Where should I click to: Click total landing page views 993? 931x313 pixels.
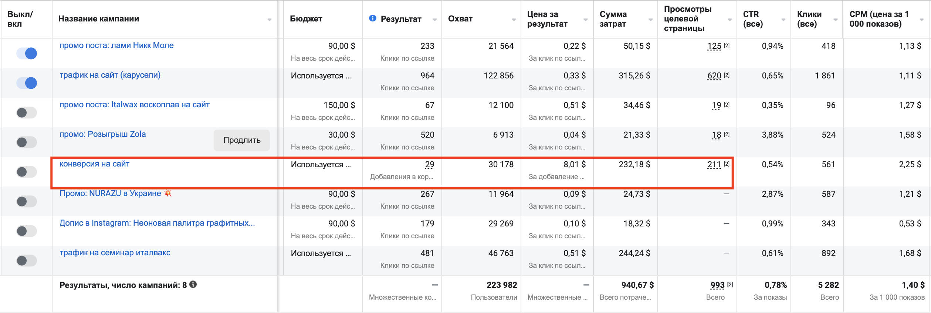pos(717,285)
